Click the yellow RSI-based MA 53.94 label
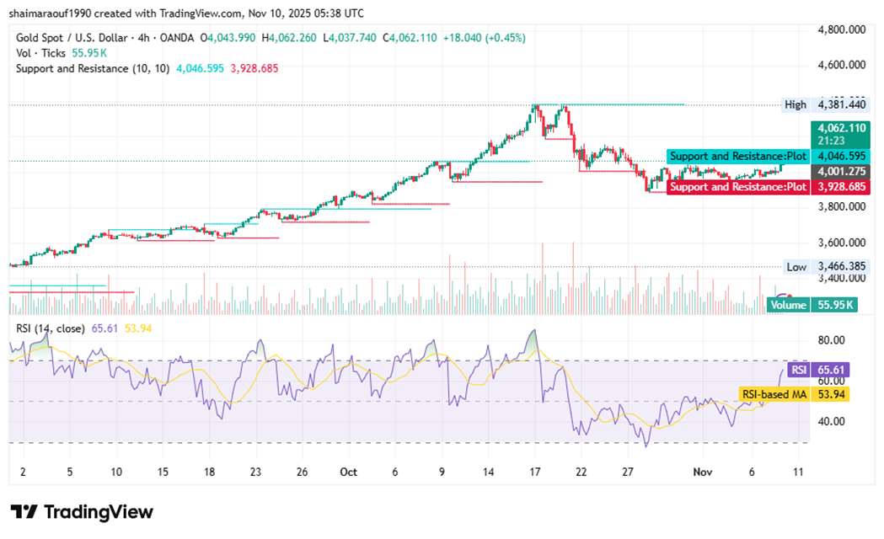 click(x=793, y=393)
